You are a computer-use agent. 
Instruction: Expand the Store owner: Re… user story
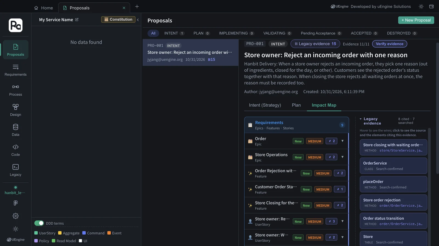click(x=342, y=221)
